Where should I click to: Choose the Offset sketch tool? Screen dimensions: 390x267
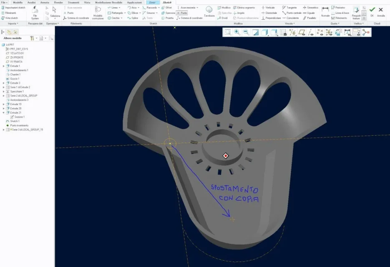click(x=167, y=8)
